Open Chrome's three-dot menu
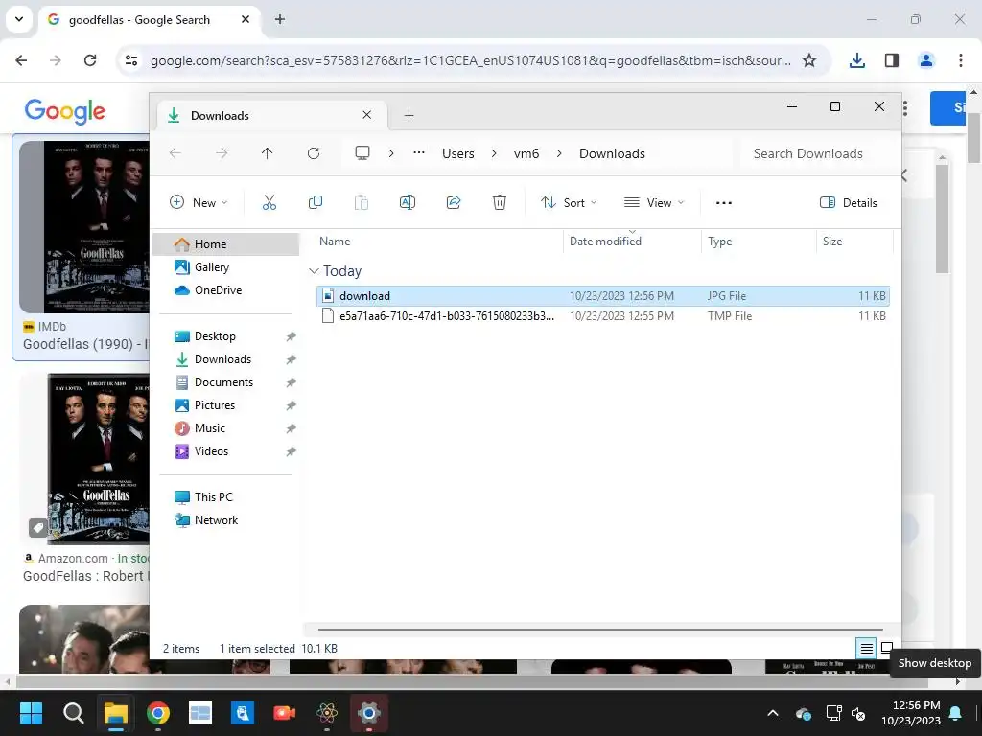Screen dimensions: 982x736 coord(961,60)
